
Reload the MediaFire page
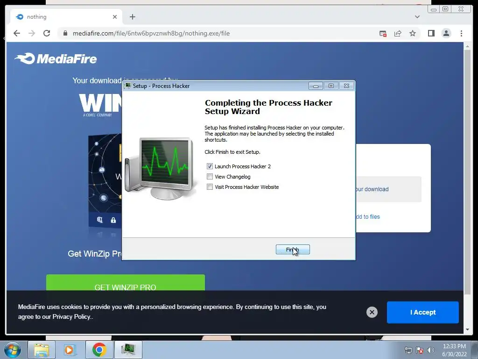[47, 33]
